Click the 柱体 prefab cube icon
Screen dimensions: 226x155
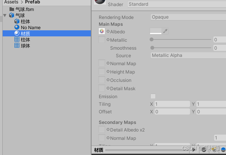pyautogui.click(x=17, y=21)
